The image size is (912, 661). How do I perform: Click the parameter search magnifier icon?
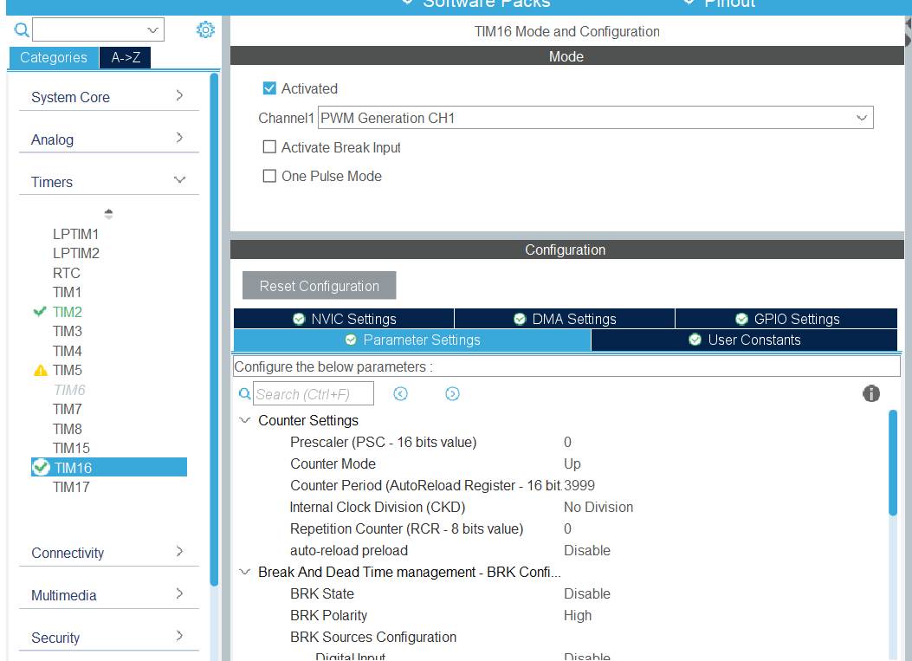click(245, 394)
